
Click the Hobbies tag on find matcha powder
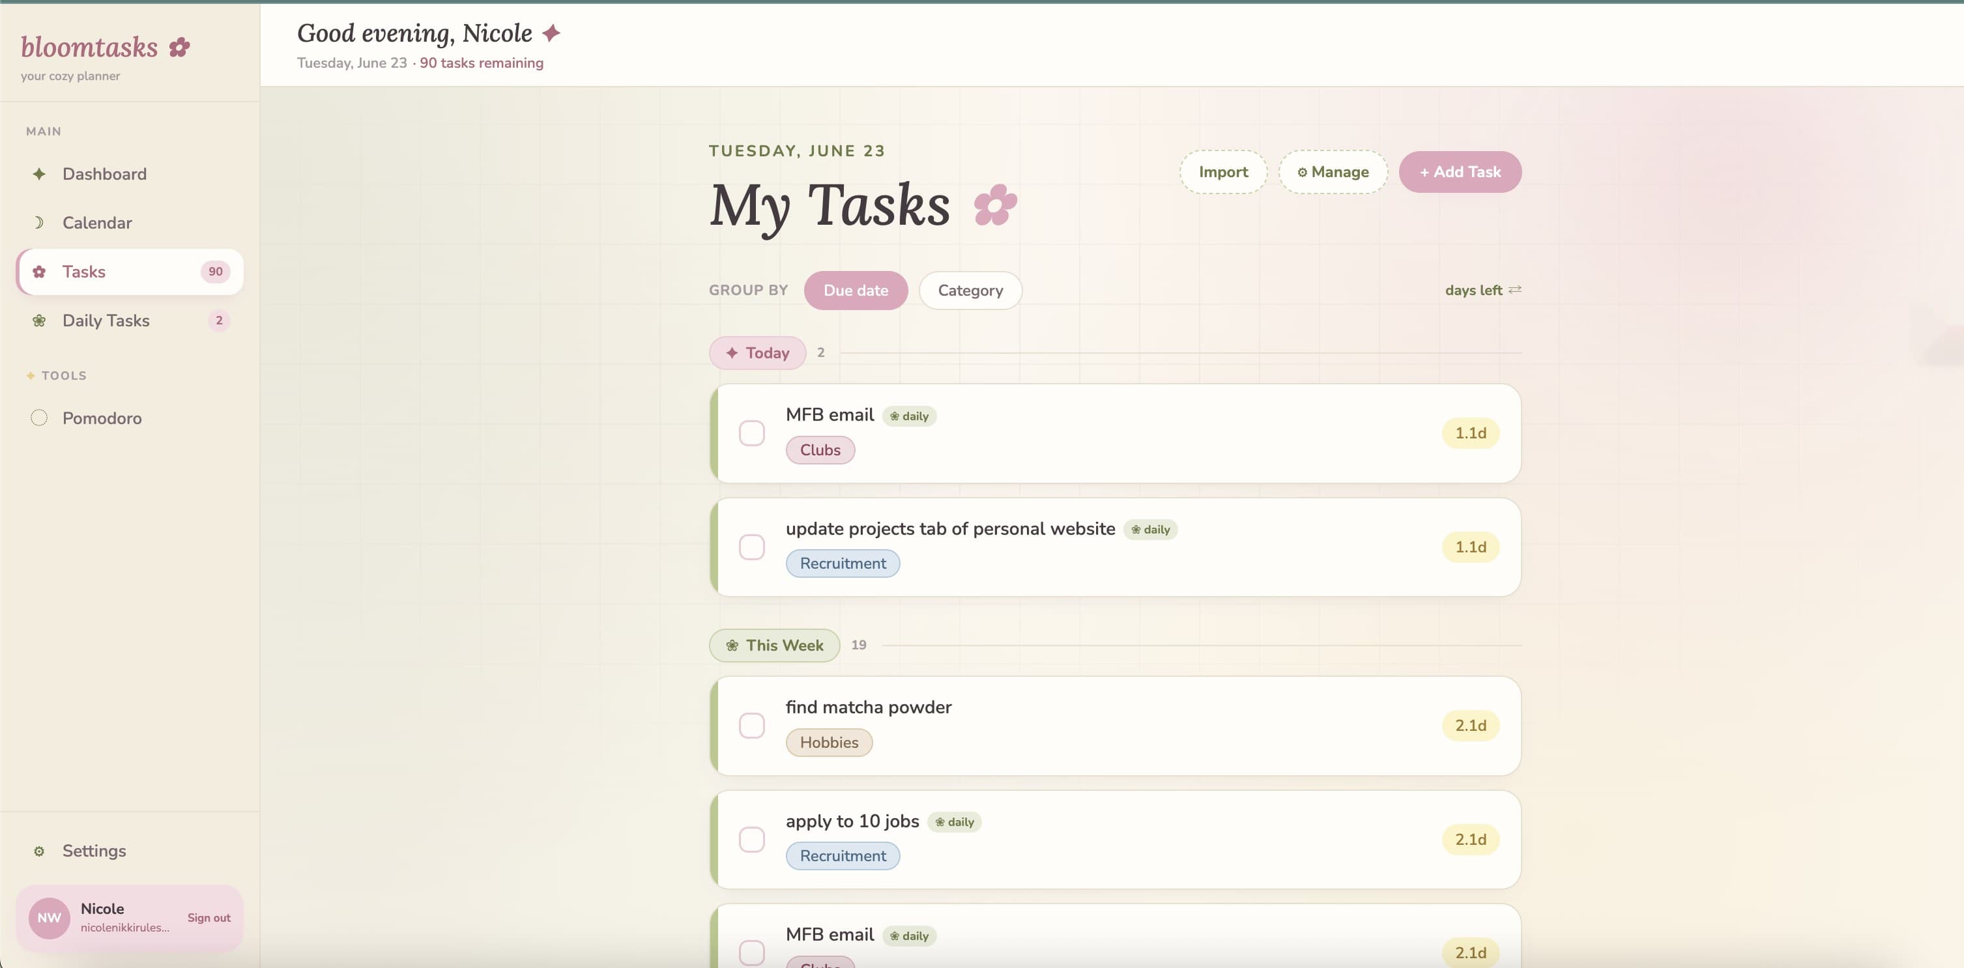829,743
